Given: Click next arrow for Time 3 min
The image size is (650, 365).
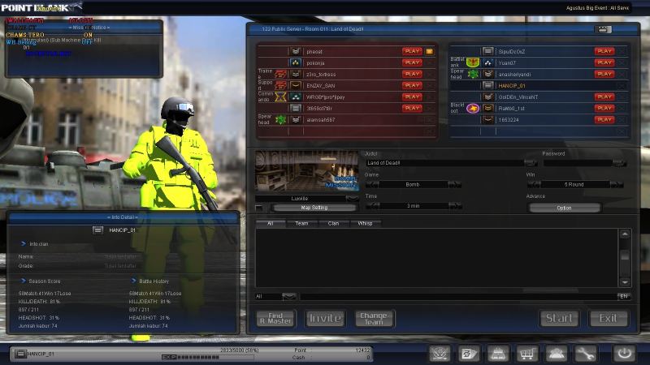Looking at the screenshot, I should click(x=455, y=206).
